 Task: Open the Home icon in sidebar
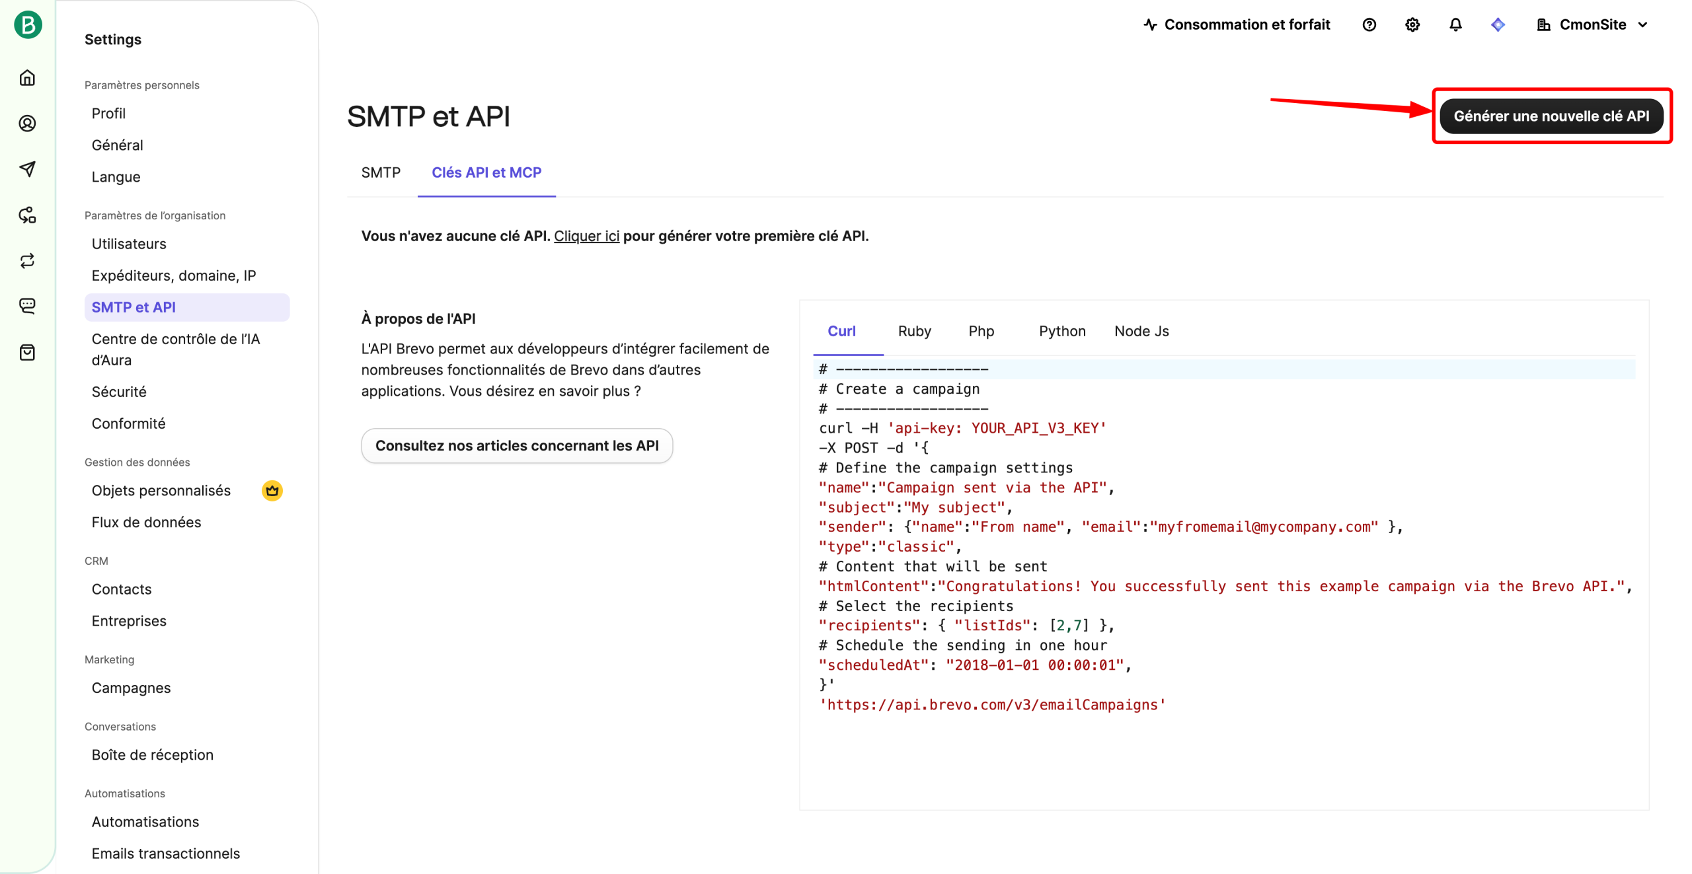pos(27,78)
